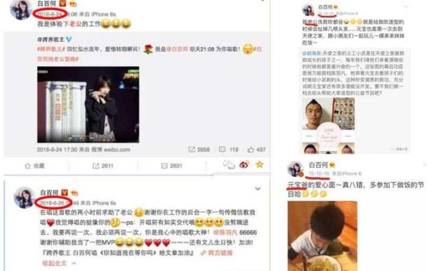Collapse post via 收起全文 link
437x271 pixels.
pos(55,263)
